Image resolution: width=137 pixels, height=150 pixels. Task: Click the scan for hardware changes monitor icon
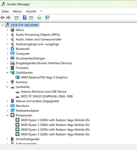(x=47, y=18)
